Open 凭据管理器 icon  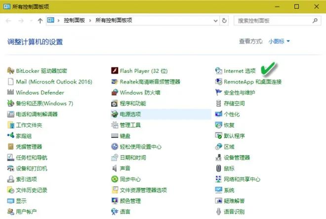point(10,146)
